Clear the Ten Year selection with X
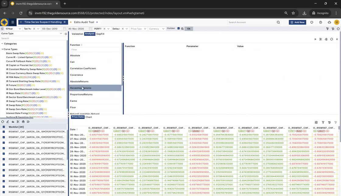 pyautogui.click(x=34, y=29)
